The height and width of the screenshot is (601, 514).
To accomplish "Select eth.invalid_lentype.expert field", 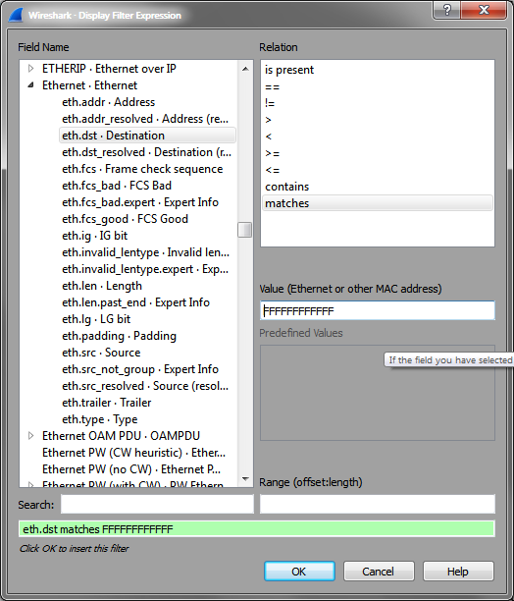I will [145, 269].
